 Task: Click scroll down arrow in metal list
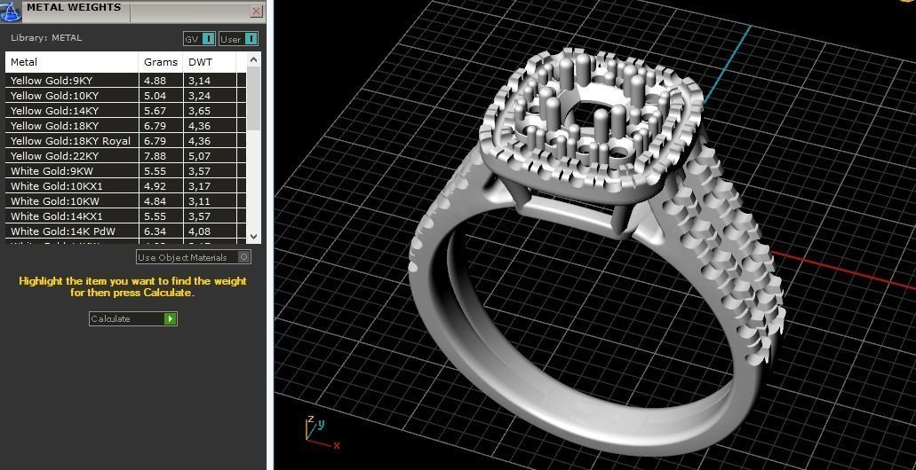tap(253, 237)
